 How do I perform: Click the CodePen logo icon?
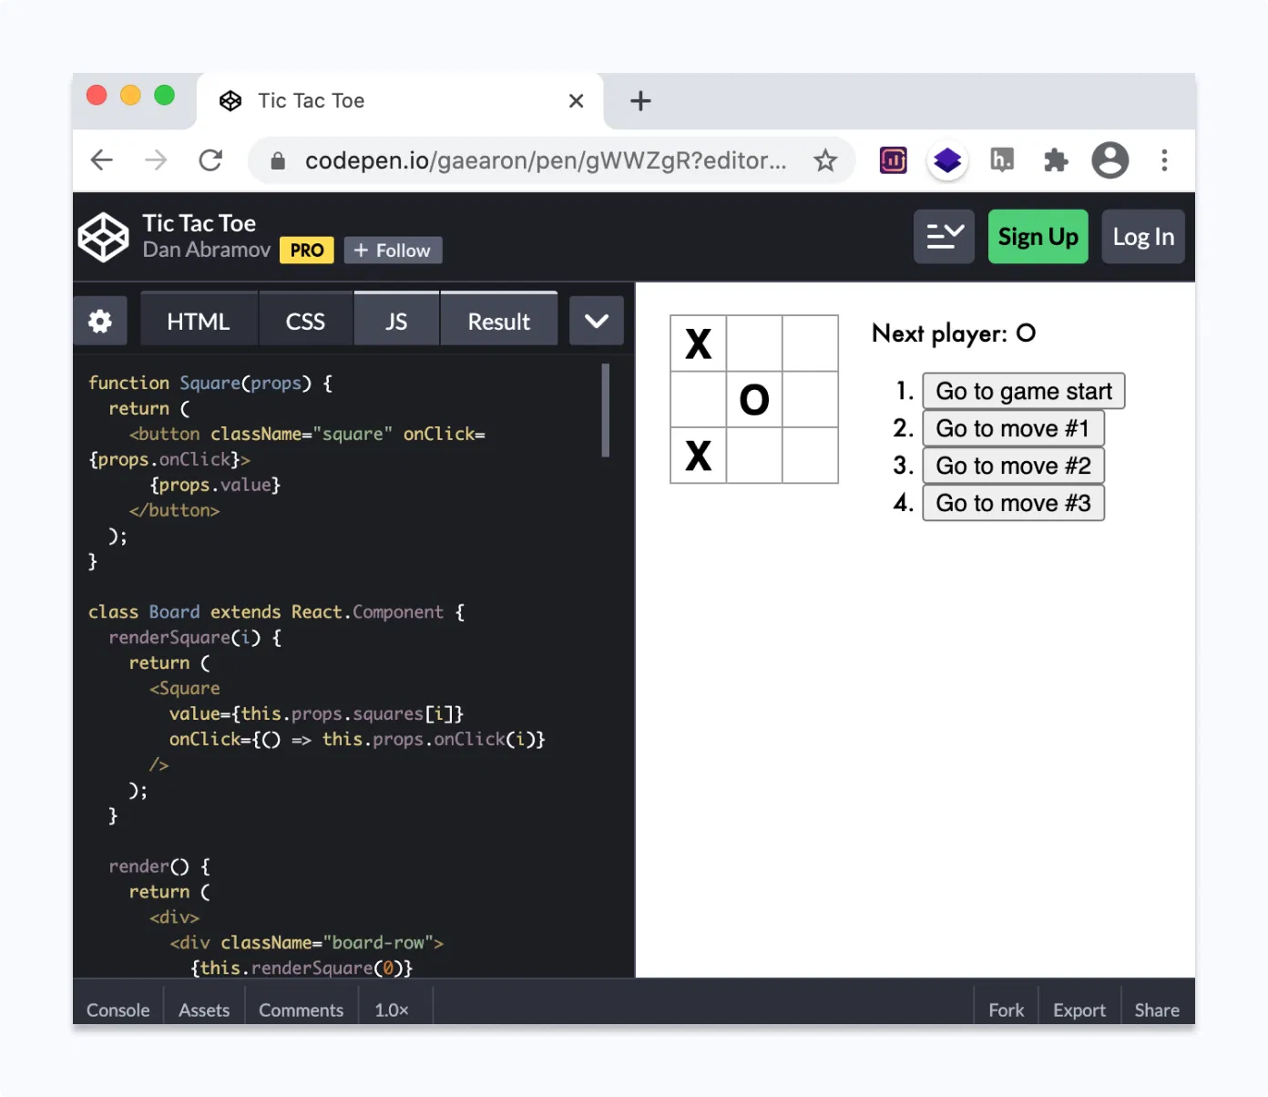point(103,237)
